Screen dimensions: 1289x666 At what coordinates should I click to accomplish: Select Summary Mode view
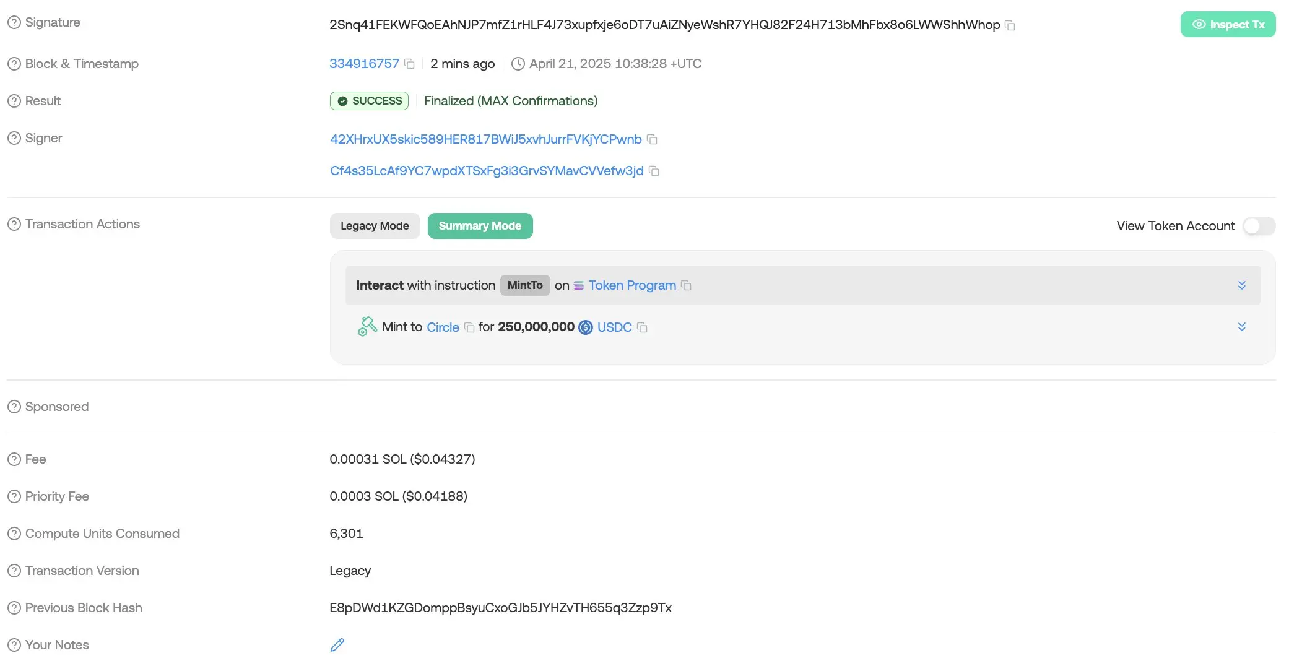pyautogui.click(x=480, y=226)
